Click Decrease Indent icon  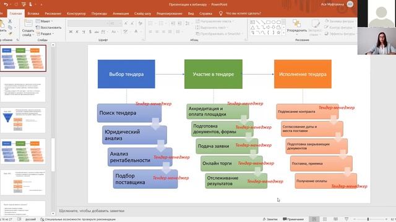pyautogui.click(x=173, y=23)
